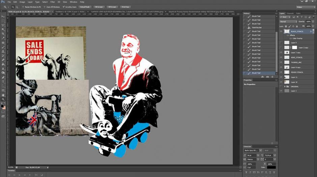Click the lock position icon
This screenshot has width=317, height=177.
tap(293, 27)
